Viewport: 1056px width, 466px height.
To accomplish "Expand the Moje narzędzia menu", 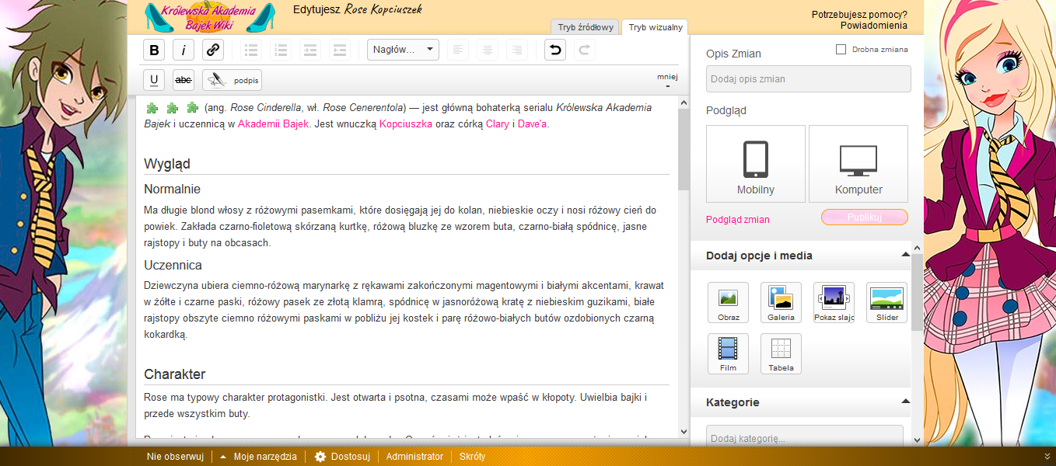I will click(258, 457).
